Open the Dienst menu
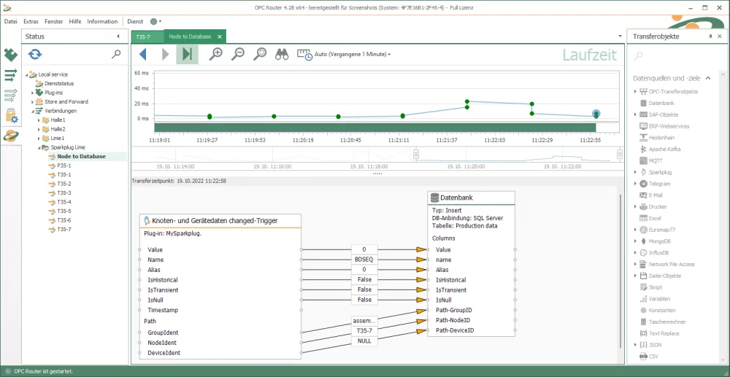The height and width of the screenshot is (377, 730). [135, 21]
